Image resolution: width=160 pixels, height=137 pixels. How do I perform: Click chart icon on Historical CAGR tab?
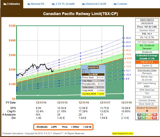[83, 4]
